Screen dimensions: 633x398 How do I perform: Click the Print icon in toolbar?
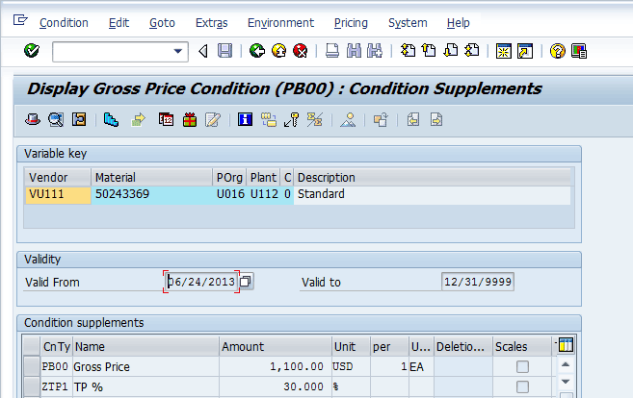click(x=331, y=51)
